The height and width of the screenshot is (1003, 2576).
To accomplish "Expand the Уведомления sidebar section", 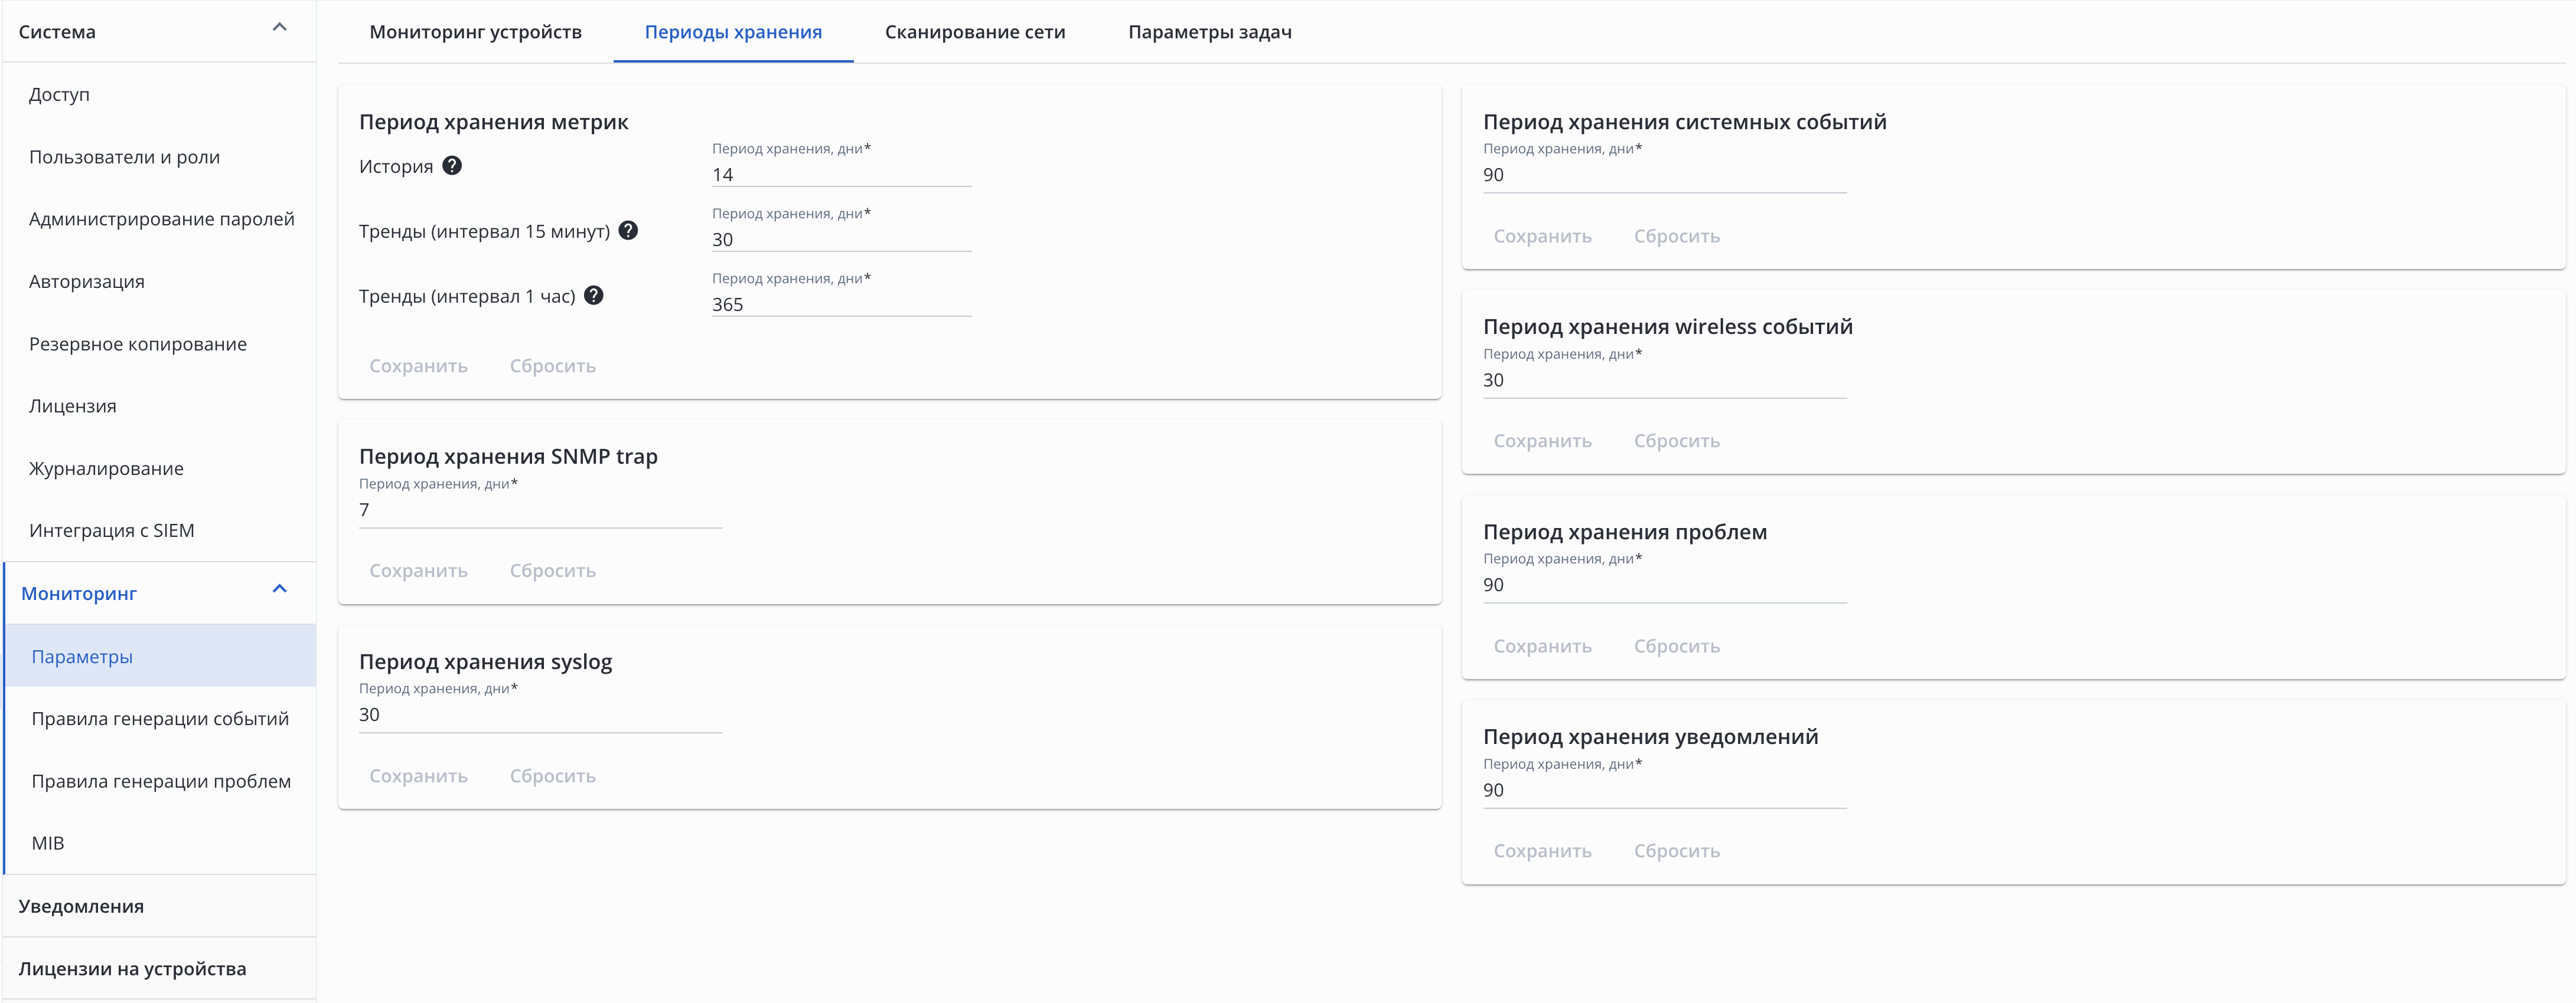I will coord(81,906).
